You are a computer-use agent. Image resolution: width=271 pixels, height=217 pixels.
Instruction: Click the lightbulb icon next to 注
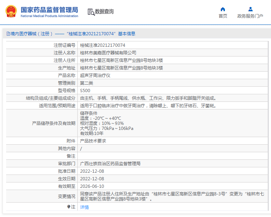pyautogui.click(x=69, y=207)
